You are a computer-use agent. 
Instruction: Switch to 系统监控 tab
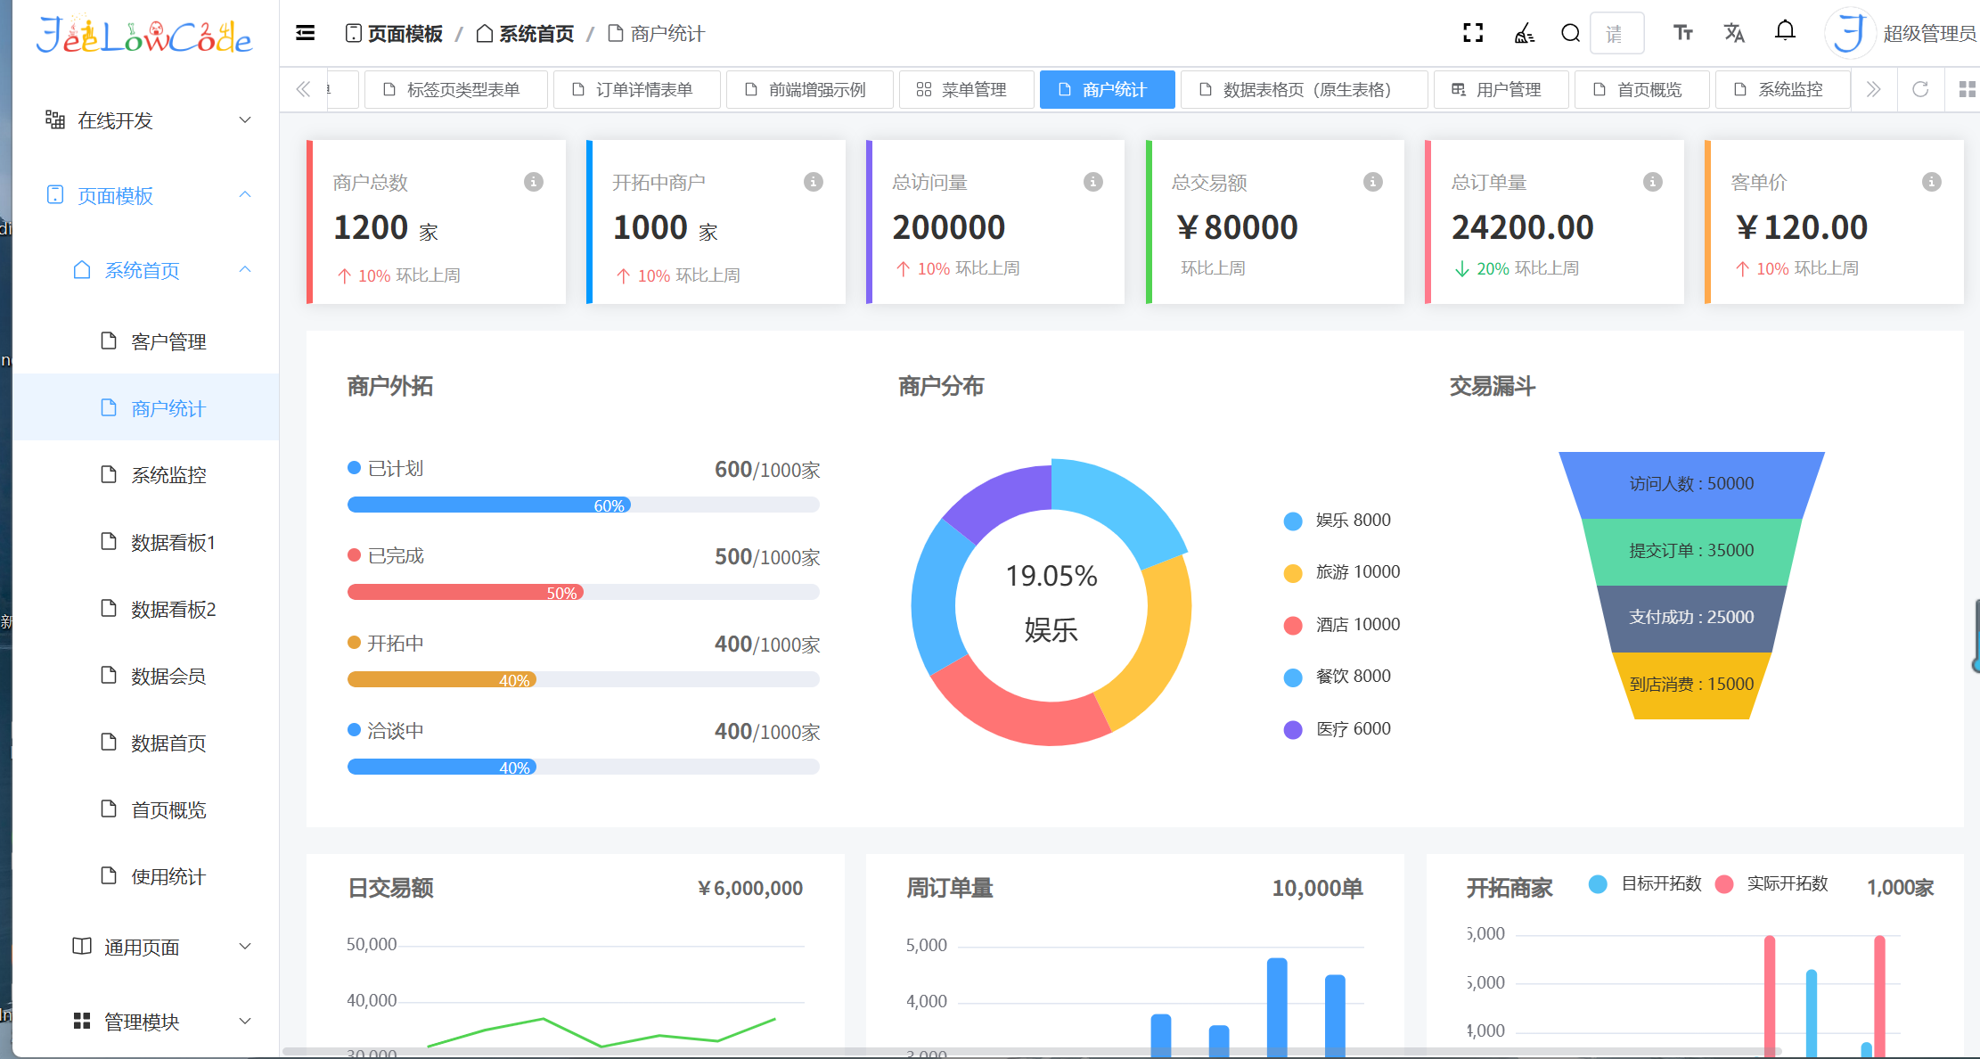pos(1782,89)
